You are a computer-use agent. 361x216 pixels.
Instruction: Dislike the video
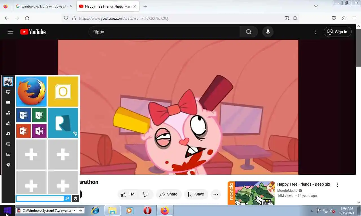coord(146,194)
